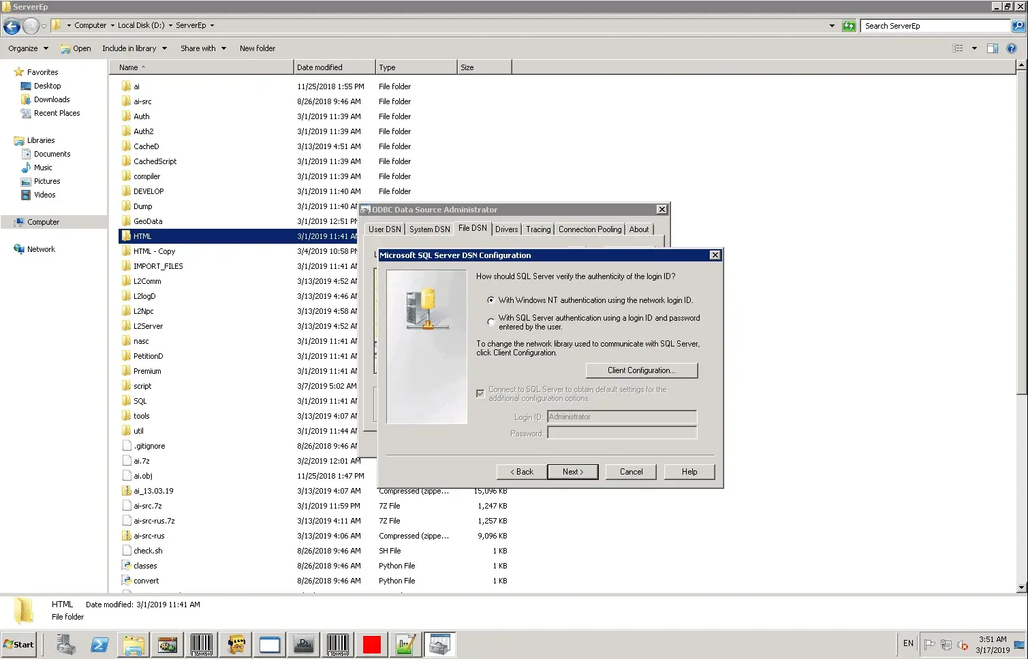Switch to Drivers tab
This screenshot has height=659, width=1028.
(507, 229)
